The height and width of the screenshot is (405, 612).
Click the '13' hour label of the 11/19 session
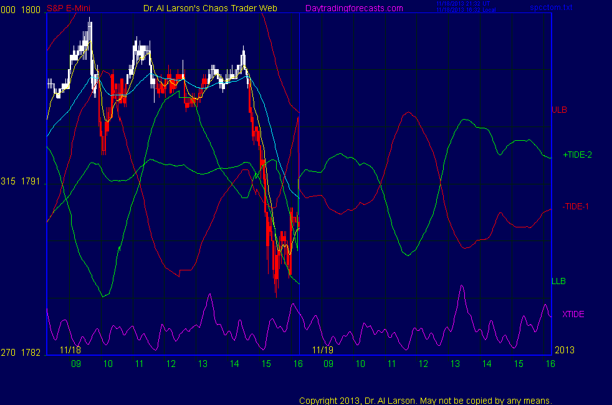click(x=455, y=364)
